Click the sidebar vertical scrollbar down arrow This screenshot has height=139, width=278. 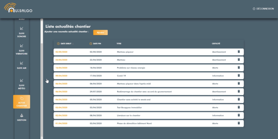pyautogui.click(x=42, y=138)
